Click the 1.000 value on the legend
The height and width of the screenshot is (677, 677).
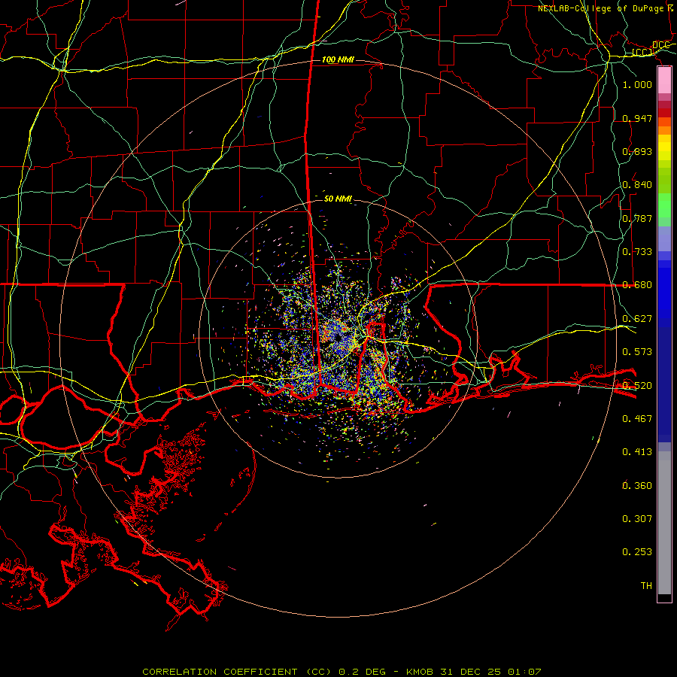637,84
